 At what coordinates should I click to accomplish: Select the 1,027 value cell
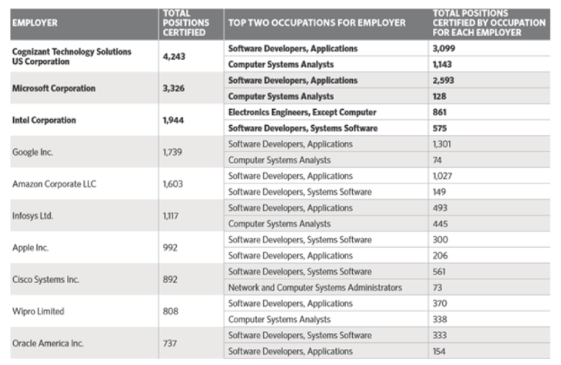489,176
